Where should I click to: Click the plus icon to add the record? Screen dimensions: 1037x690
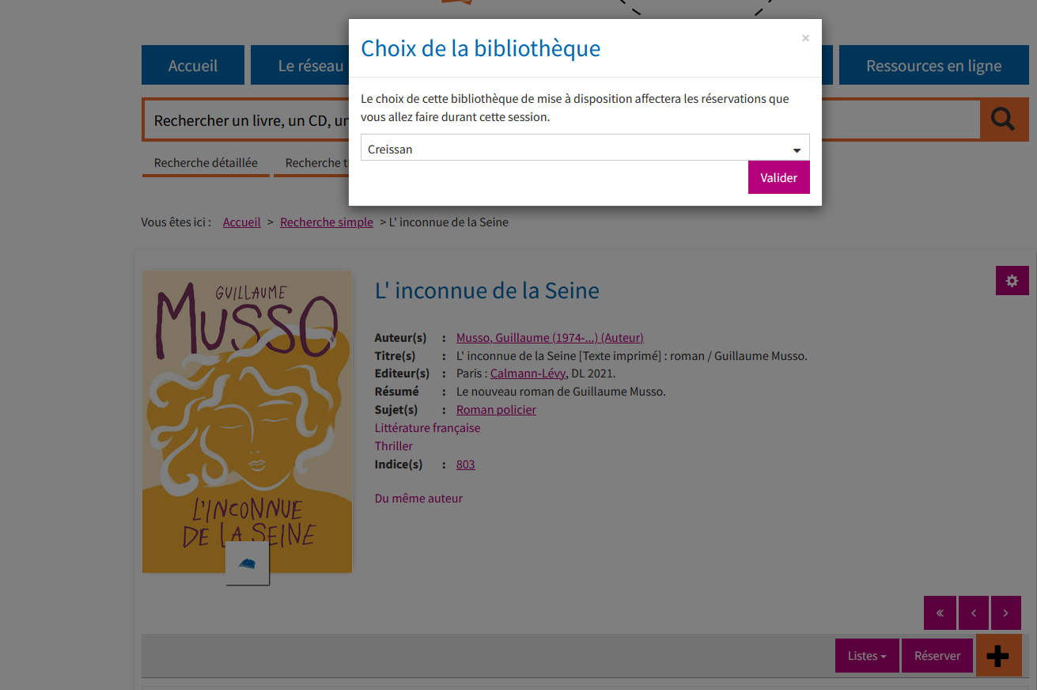[998, 655]
